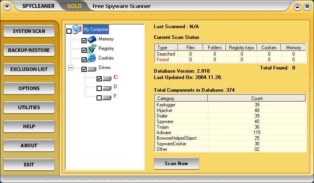
Task: Open the title bar dropdown arrow menu
Action: click(x=7, y=6)
